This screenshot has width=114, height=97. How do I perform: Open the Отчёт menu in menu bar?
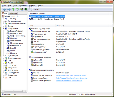click(15, 6)
